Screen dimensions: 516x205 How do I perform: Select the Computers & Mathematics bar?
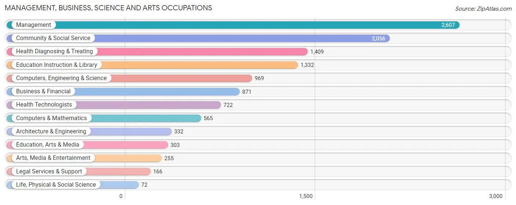tap(104, 118)
